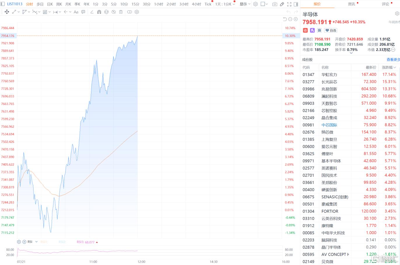Image resolution: width=400 pixels, height=265 pixels.
Task: Open the chat bubble note tool
Action: [83, 12]
